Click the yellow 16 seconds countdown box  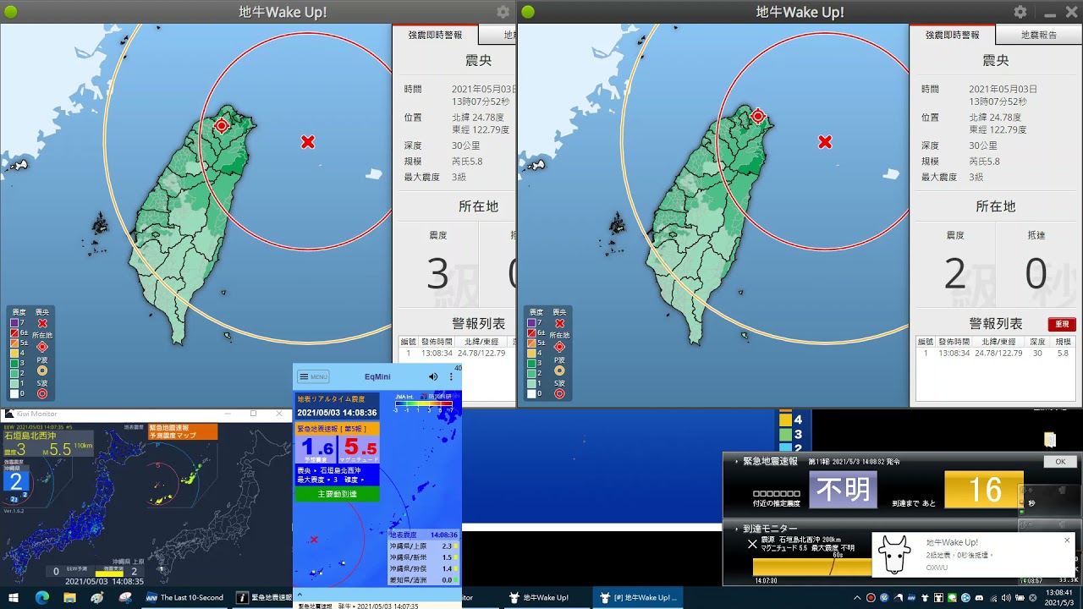(984, 490)
